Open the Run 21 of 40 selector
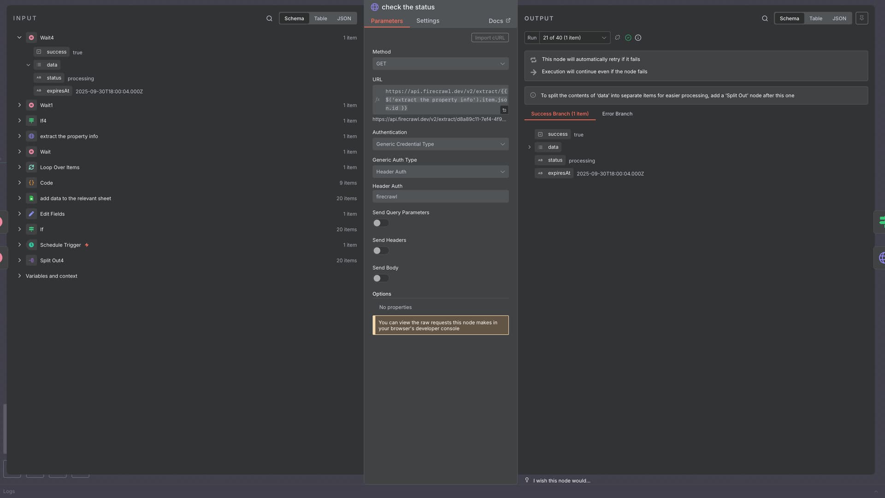This screenshot has height=498, width=885. [574, 38]
